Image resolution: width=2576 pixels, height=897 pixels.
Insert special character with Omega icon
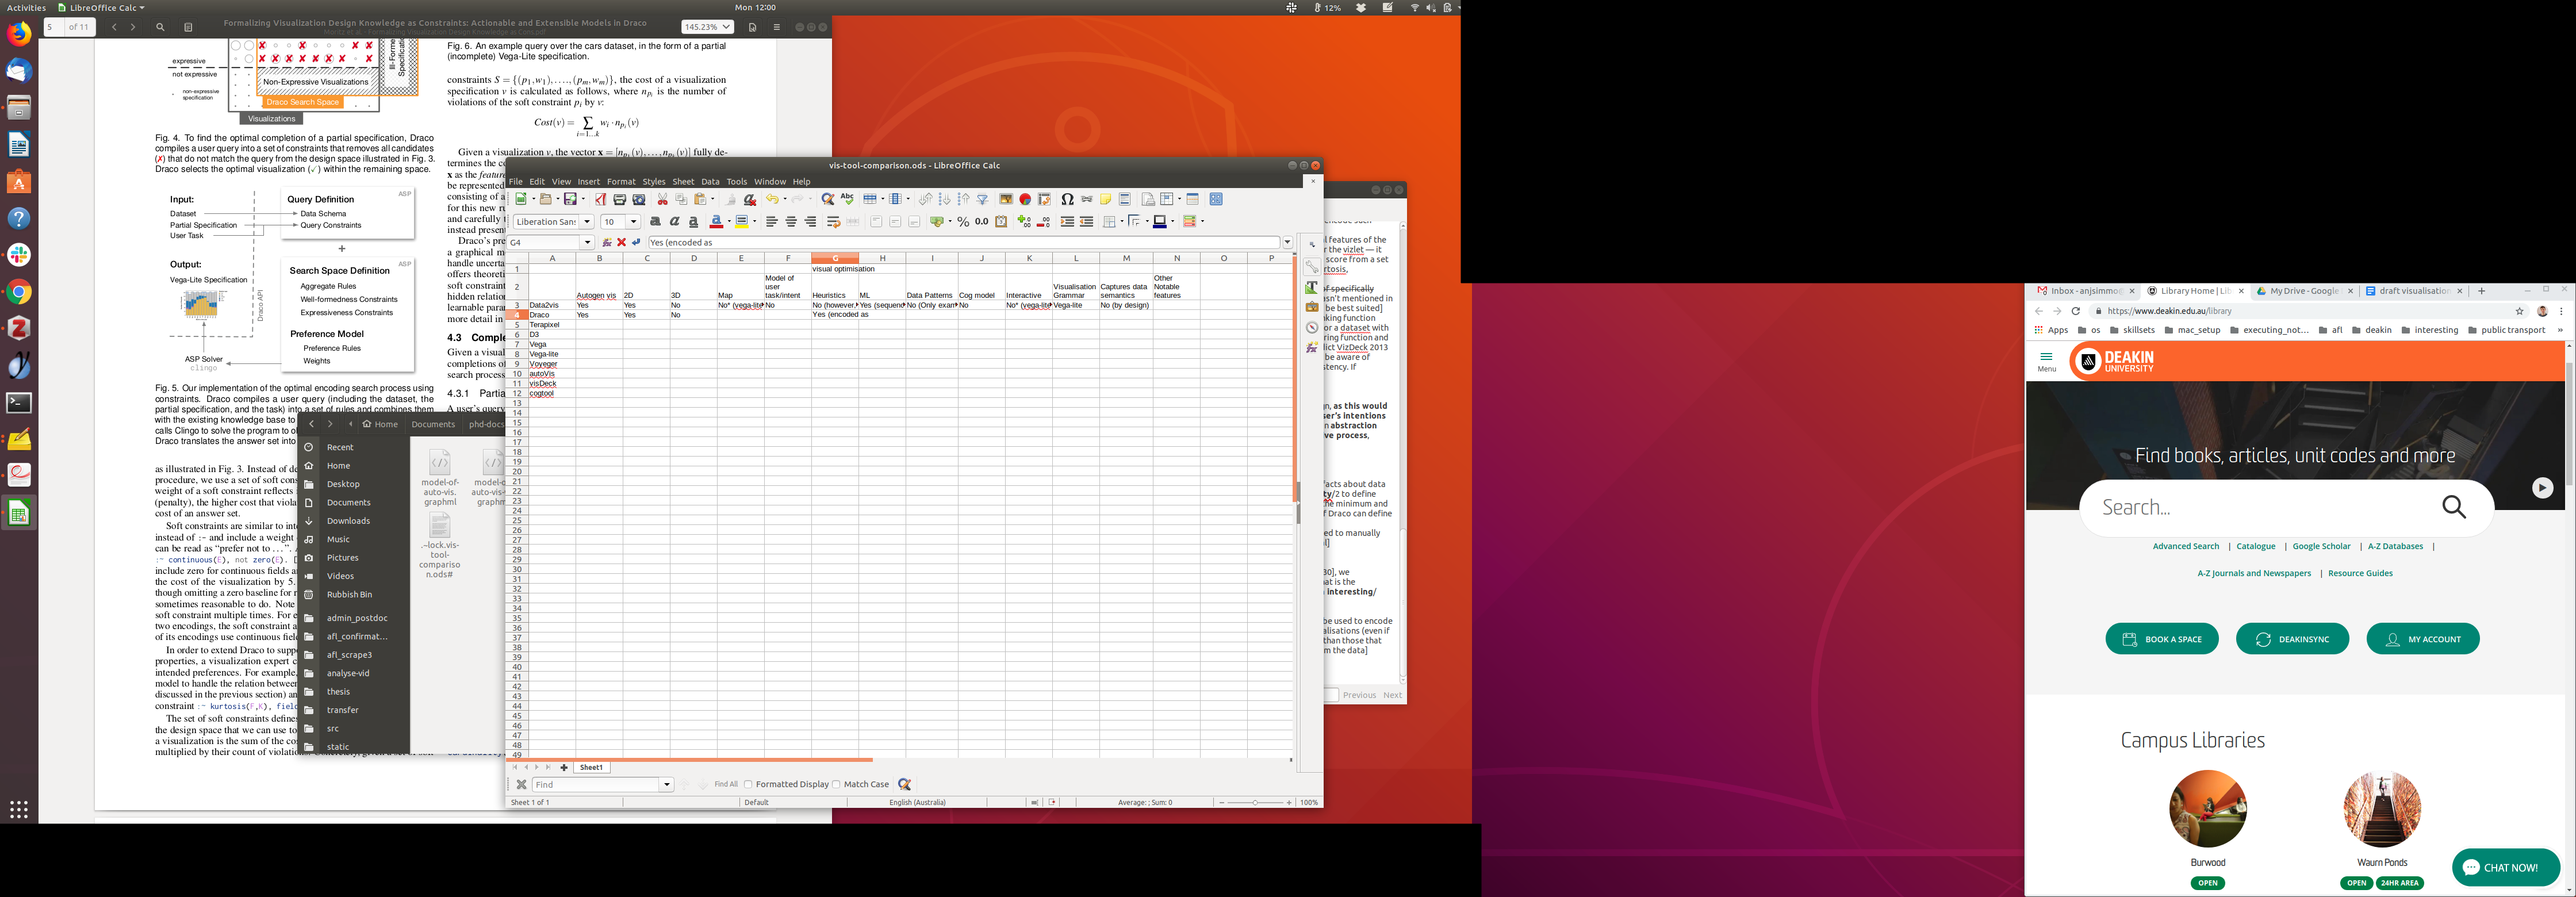coord(1067,199)
